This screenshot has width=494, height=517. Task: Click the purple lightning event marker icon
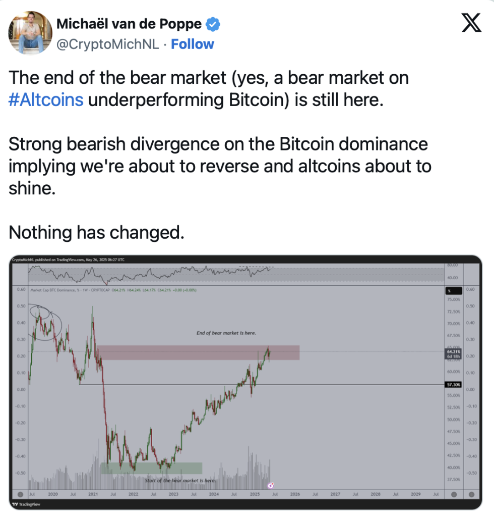[x=271, y=485]
